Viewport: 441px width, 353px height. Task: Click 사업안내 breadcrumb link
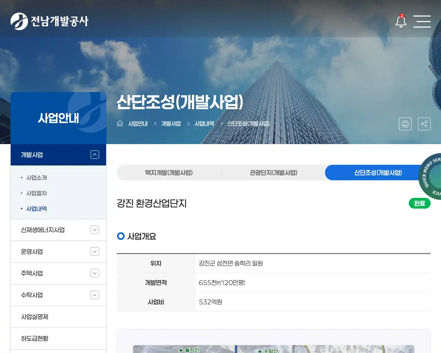pyautogui.click(x=138, y=123)
